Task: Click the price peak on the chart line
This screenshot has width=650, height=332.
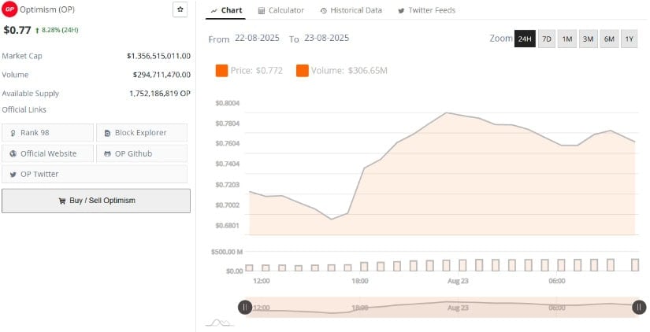Action: [x=447, y=113]
